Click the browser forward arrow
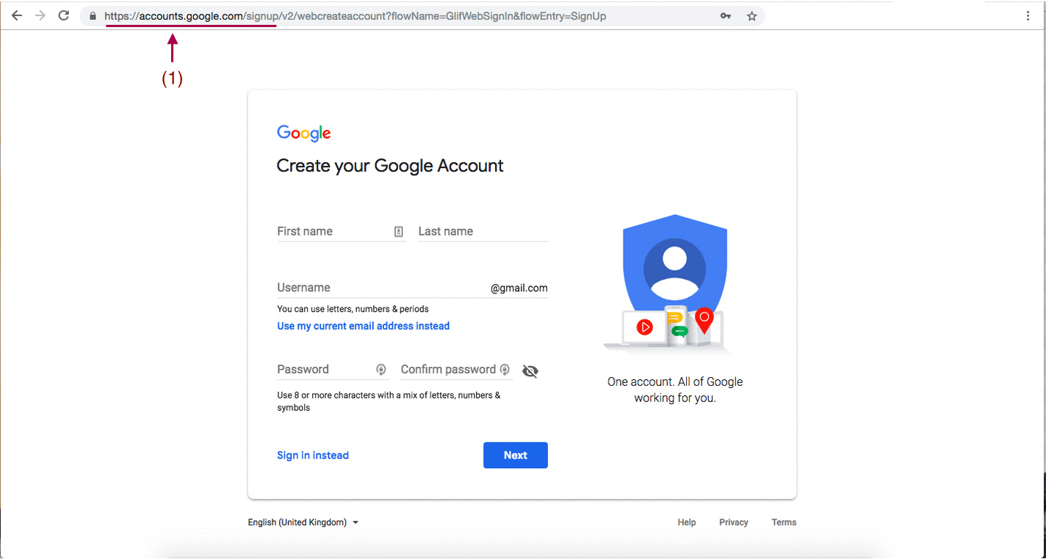 coord(40,15)
